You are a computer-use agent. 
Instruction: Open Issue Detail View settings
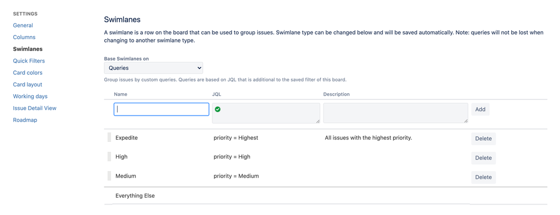35,108
